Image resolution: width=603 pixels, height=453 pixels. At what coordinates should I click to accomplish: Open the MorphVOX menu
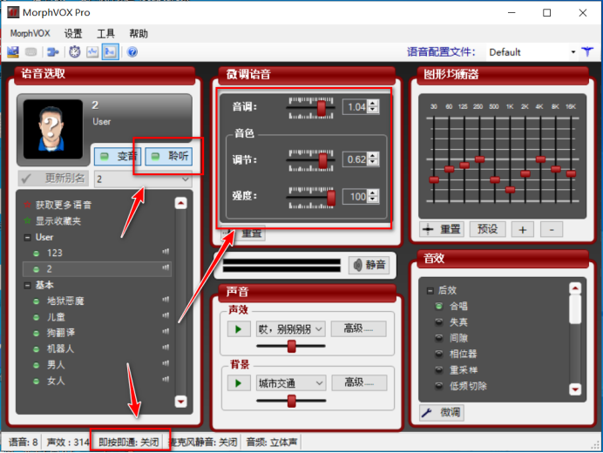pos(30,33)
